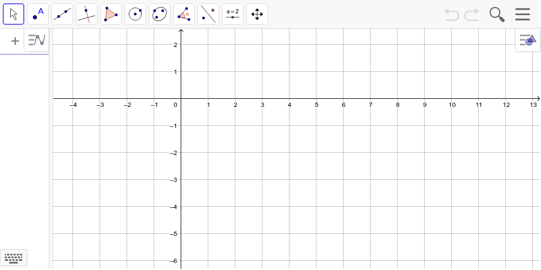Click the x-axis label 13

(x=533, y=105)
